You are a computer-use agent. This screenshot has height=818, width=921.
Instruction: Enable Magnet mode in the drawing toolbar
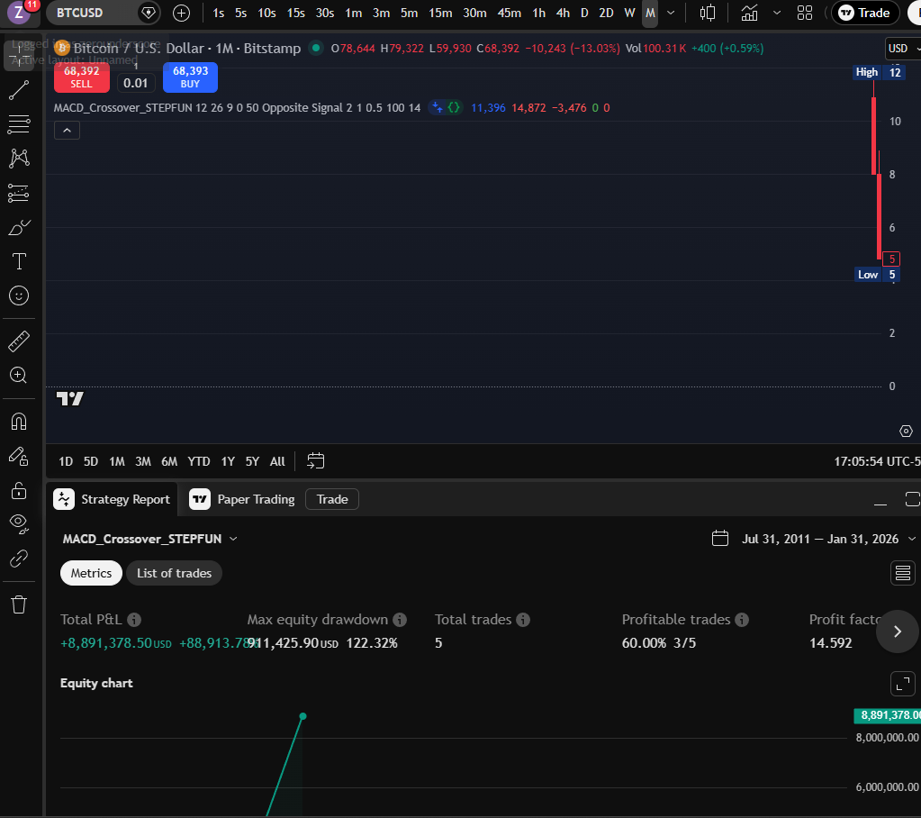19,421
